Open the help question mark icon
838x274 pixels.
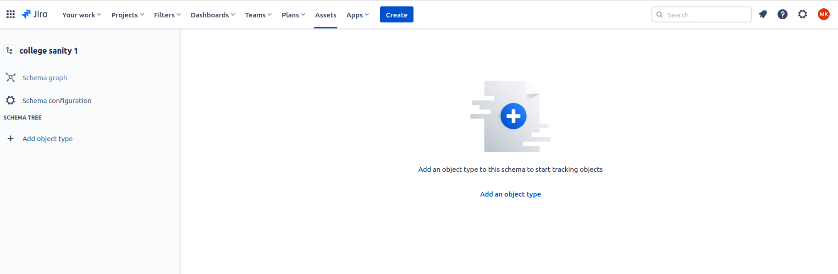[x=783, y=14]
